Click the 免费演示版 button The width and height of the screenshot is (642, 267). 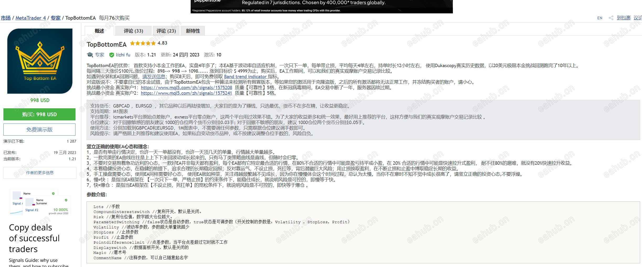point(39,129)
